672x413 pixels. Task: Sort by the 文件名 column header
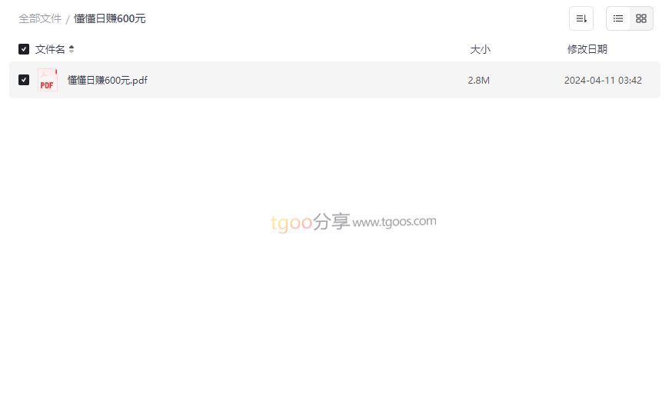tap(50, 49)
